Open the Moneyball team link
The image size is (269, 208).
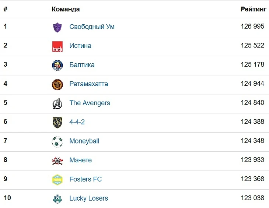click(84, 141)
